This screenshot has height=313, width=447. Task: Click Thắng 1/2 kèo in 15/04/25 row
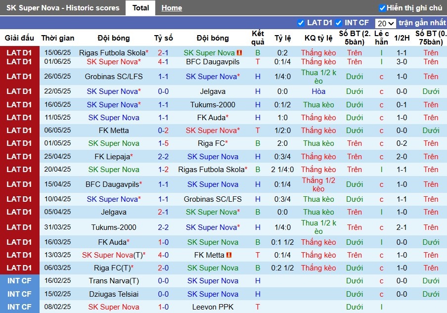point(318,184)
